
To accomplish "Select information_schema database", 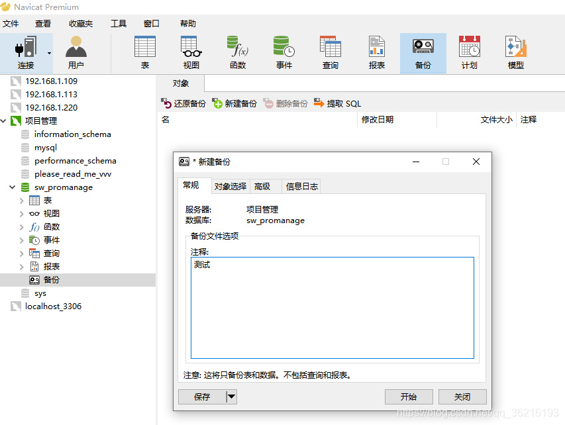I will tap(72, 134).
